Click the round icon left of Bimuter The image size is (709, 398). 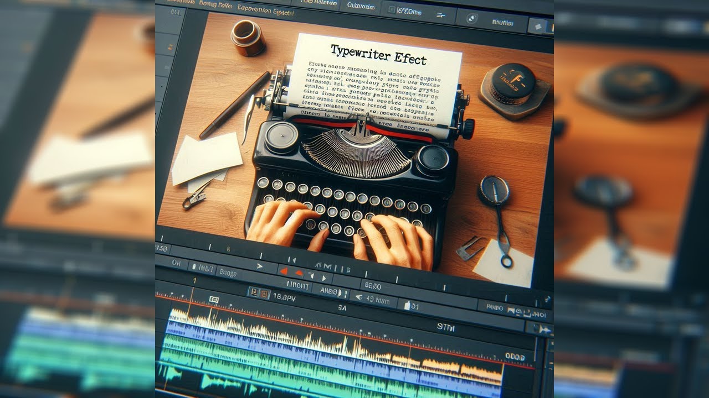pyautogui.click(x=471, y=18)
